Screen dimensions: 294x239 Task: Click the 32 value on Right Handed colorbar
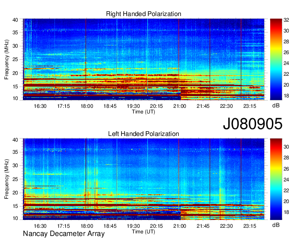click(286, 20)
